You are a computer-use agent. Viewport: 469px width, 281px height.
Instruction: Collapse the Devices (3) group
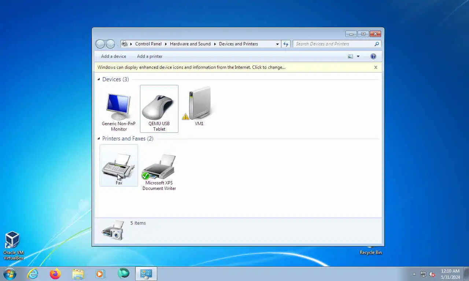click(99, 79)
